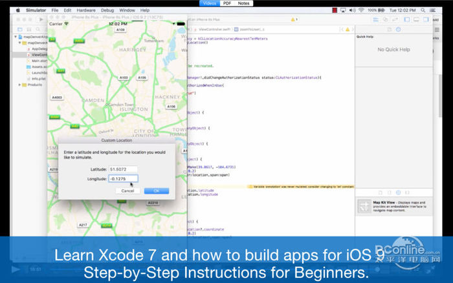Click OK in Custom Location dialog

pyautogui.click(x=157, y=191)
